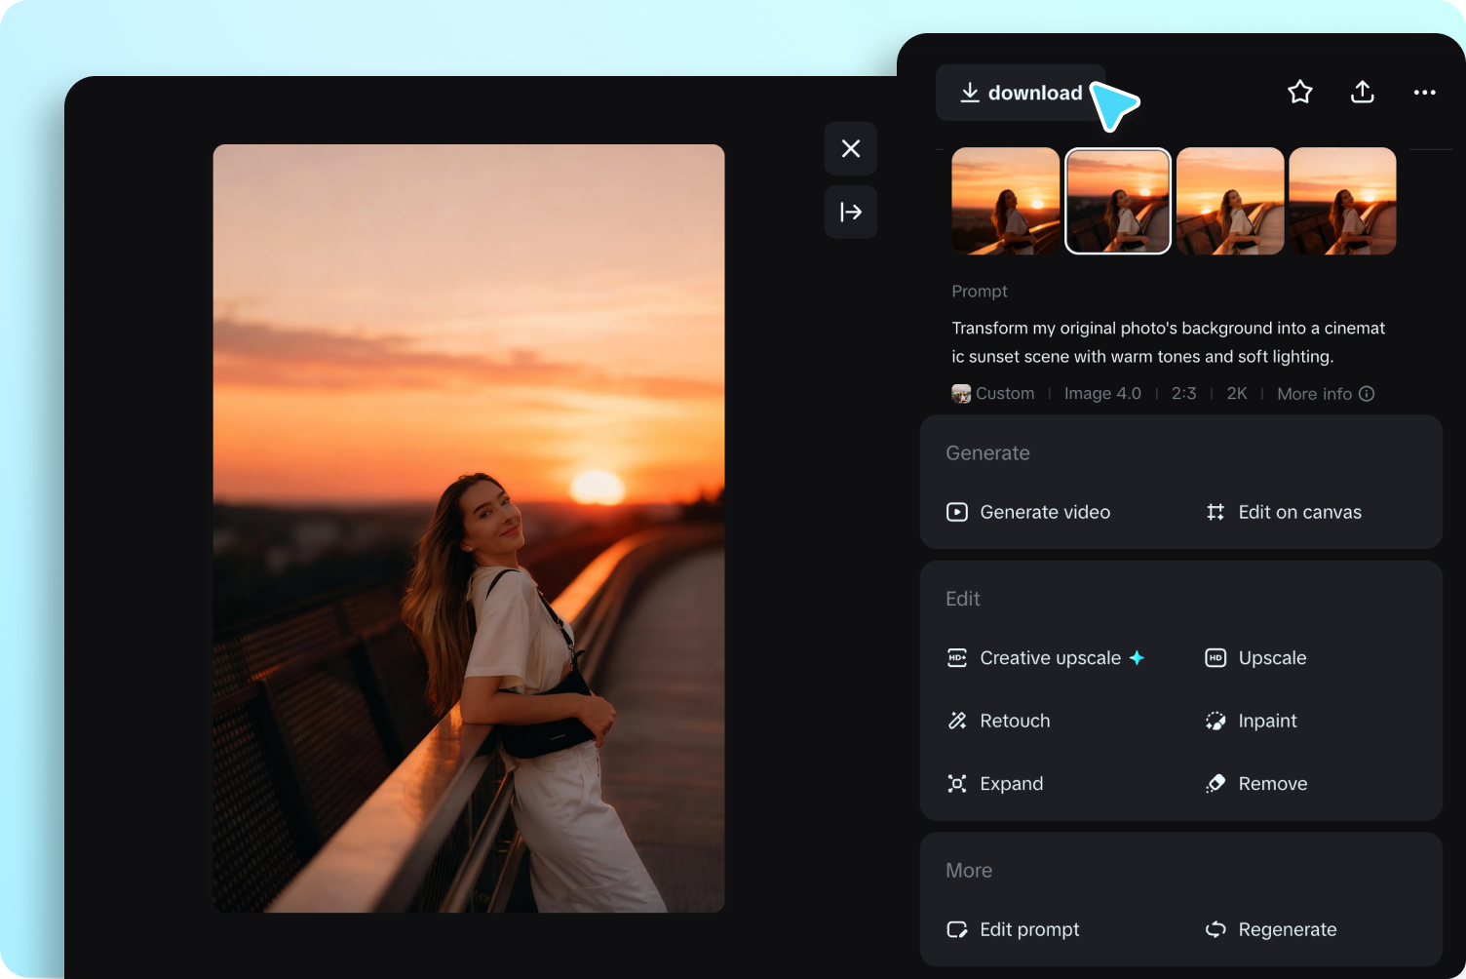Open the three-dots more options menu
This screenshot has width=1466, height=979.
1425,93
